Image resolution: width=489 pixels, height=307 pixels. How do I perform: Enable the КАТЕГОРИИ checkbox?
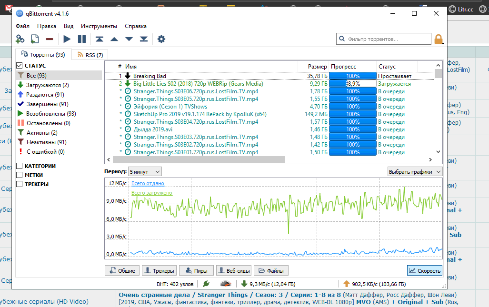pyautogui.click(x=20, y=166)
